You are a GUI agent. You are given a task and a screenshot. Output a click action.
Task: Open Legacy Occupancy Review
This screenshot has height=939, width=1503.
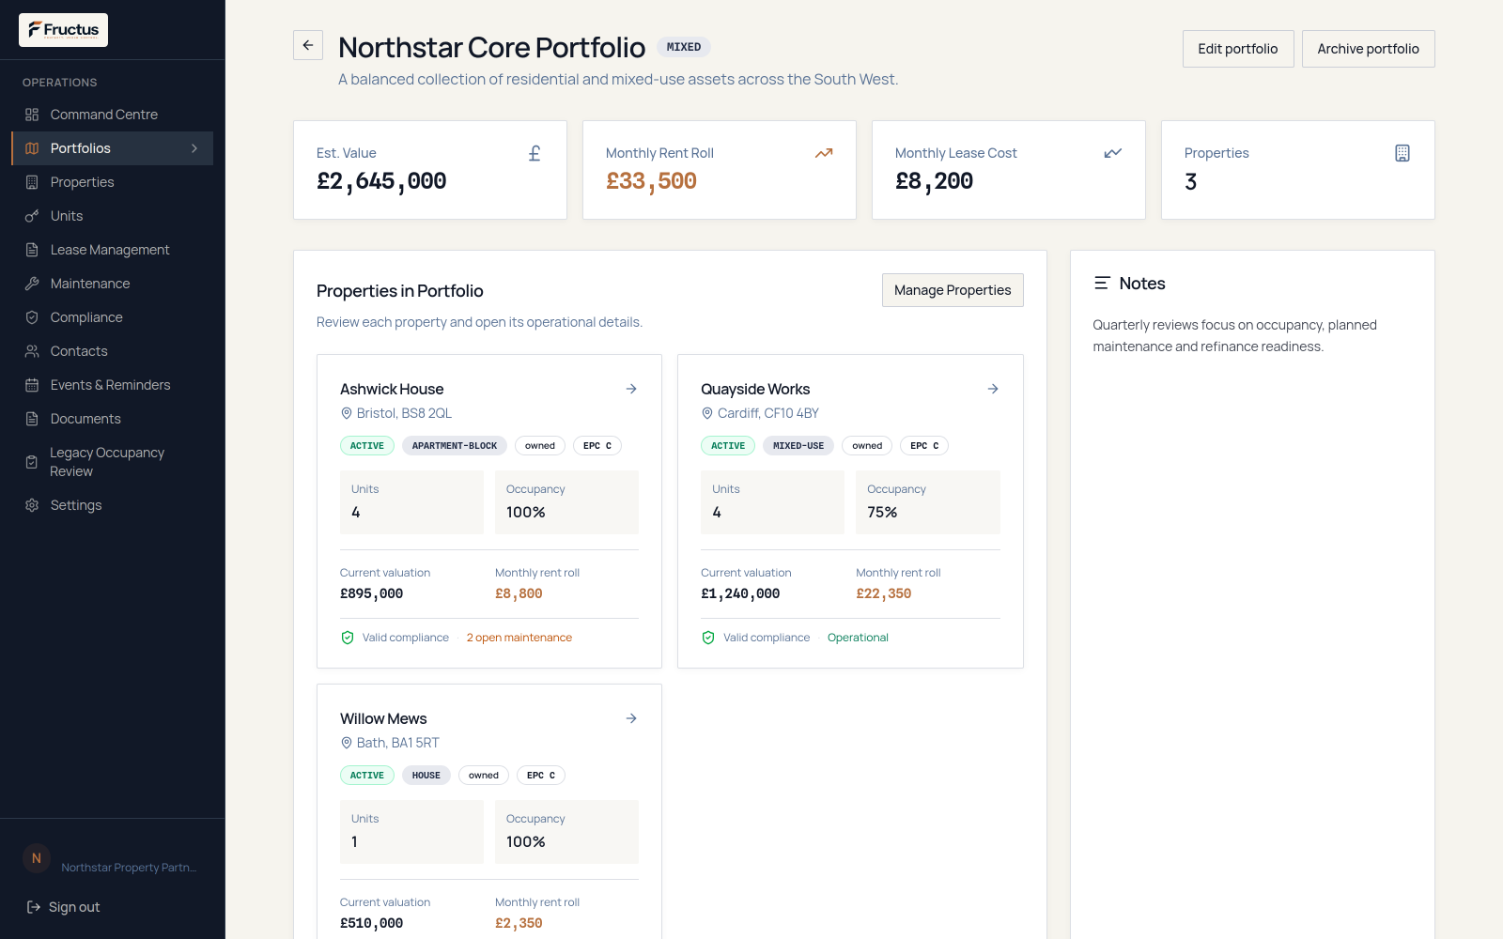click(113, 462)
